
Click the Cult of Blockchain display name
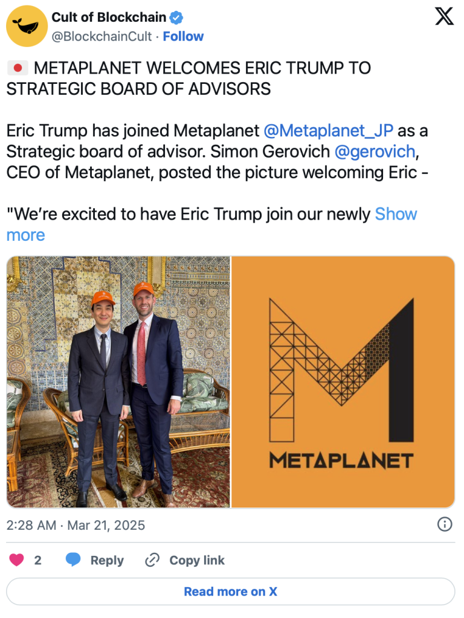109,18
